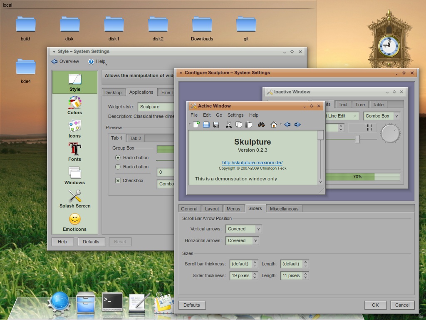The height and width of the screenshot is (320, 426).
Task: Click the Line Edit field in Inactive Window
Action: point(342,116)
